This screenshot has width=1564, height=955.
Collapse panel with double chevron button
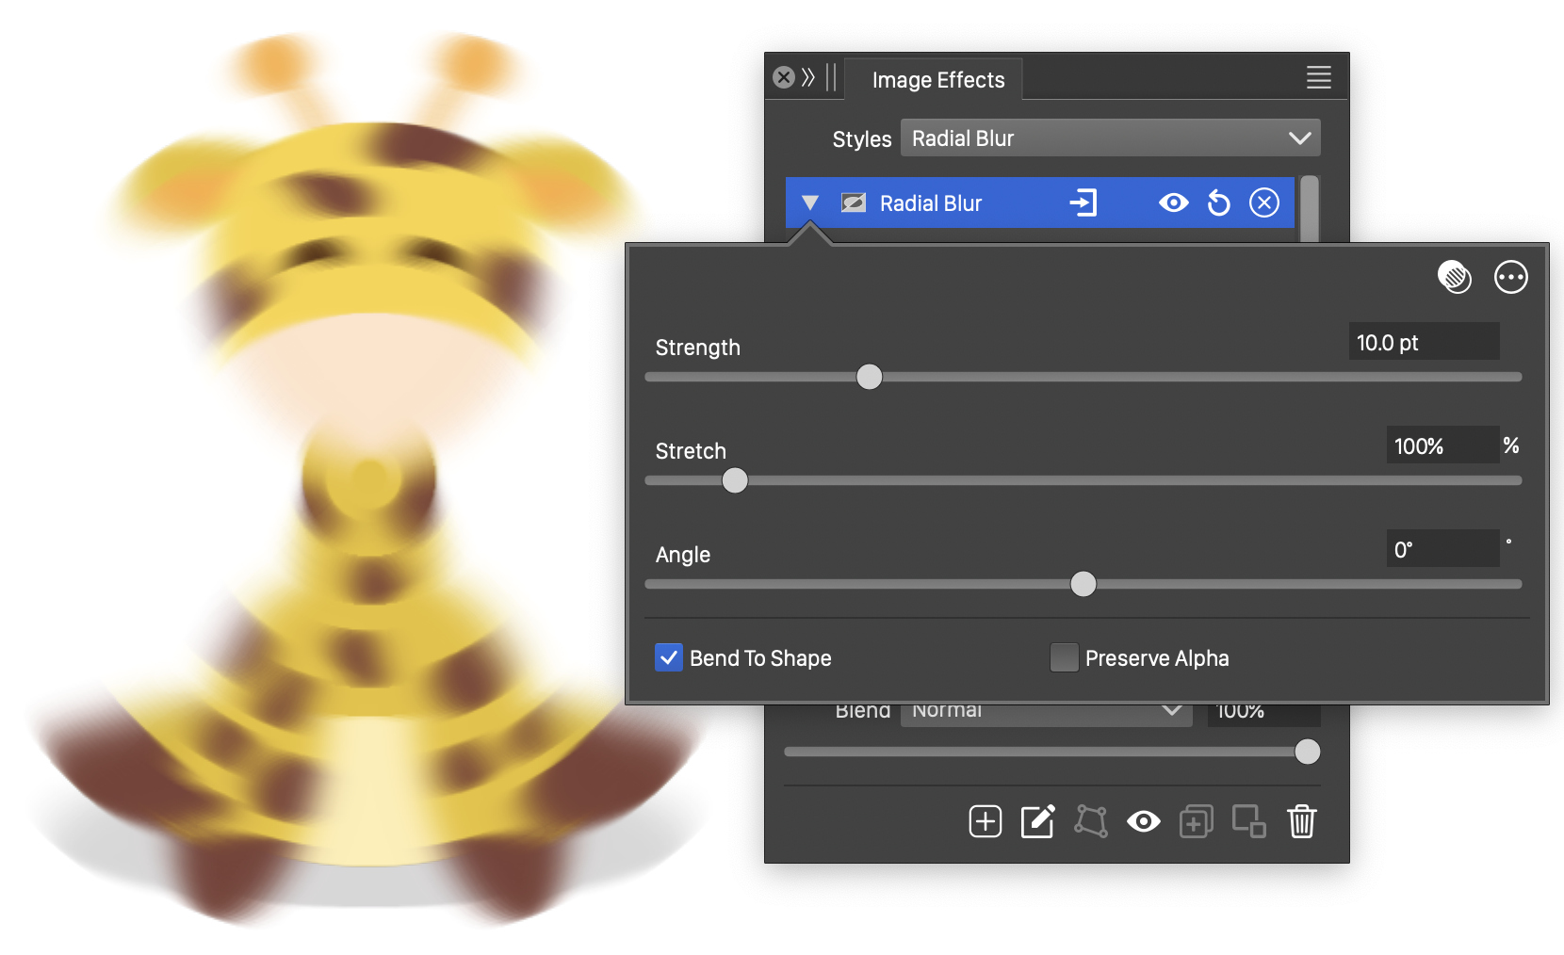pos(808,78)
